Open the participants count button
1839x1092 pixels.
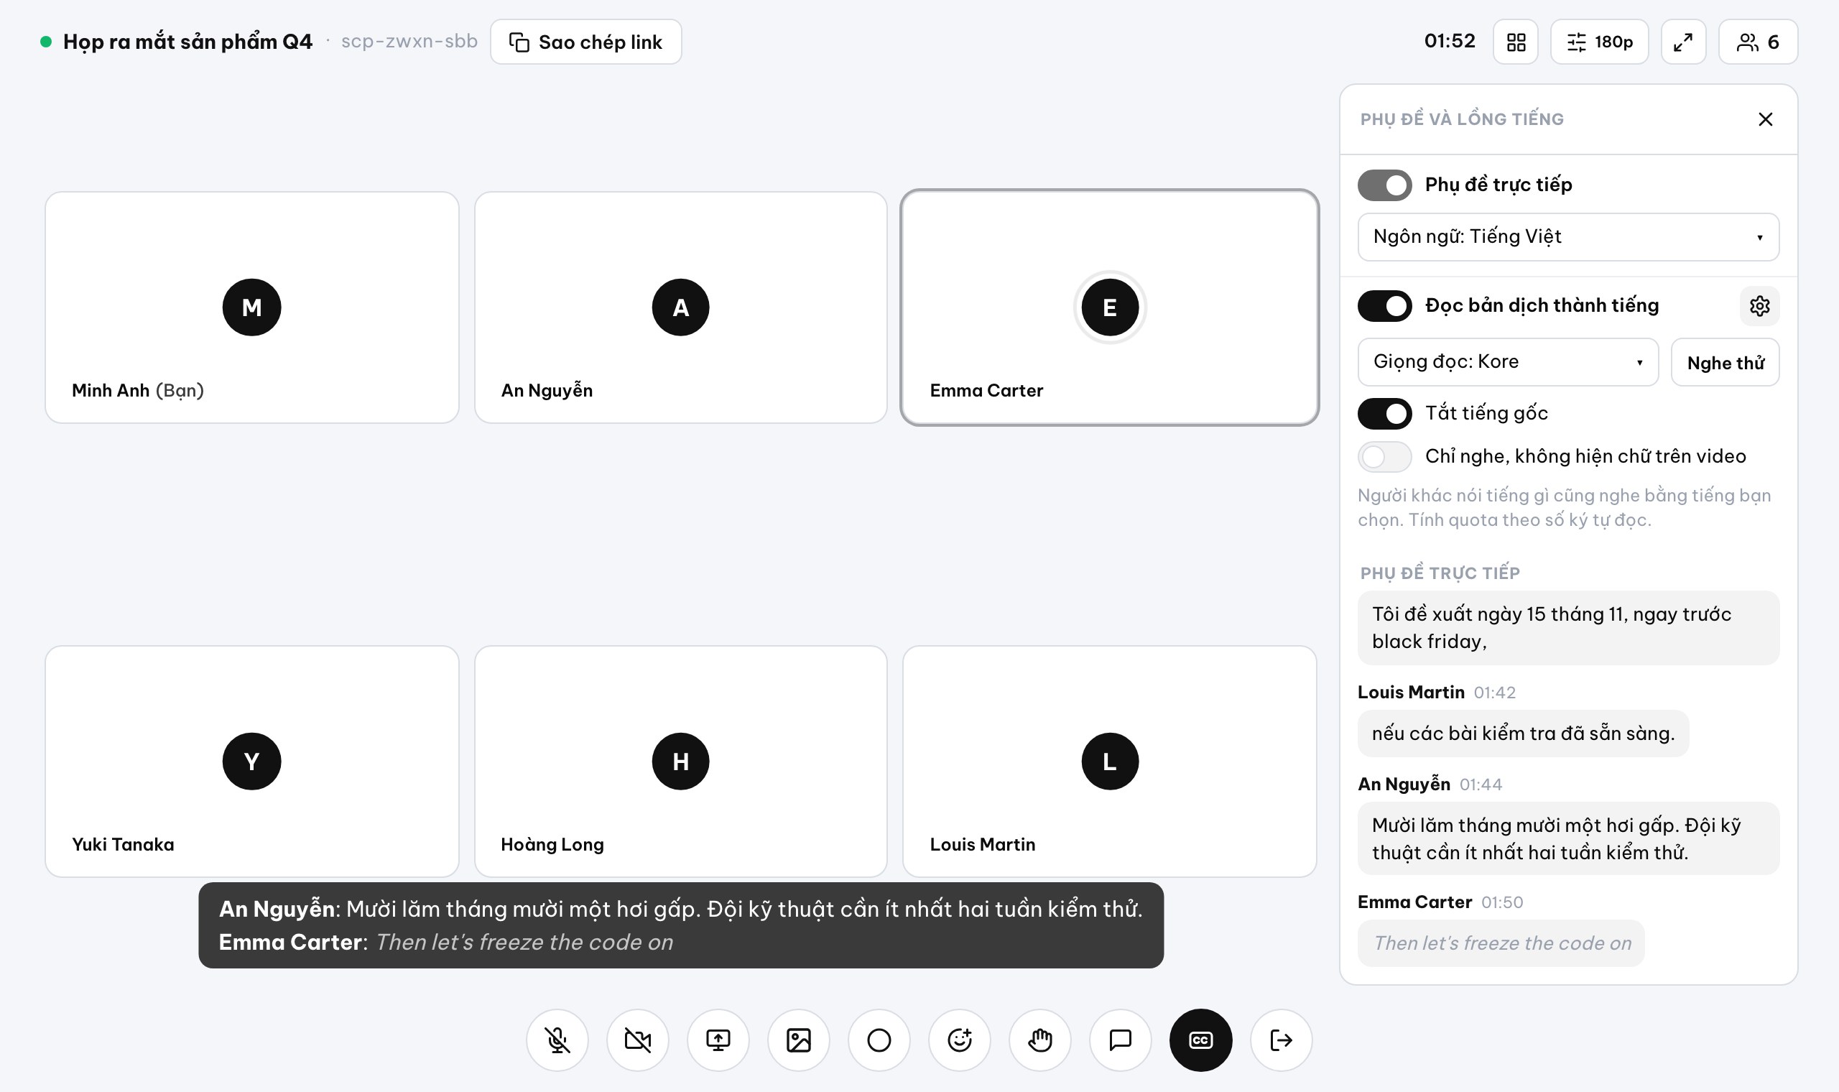coord(1757,42)
